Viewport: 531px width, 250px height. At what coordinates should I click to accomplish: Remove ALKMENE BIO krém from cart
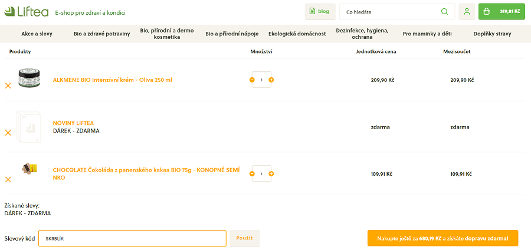pos(8,86)
